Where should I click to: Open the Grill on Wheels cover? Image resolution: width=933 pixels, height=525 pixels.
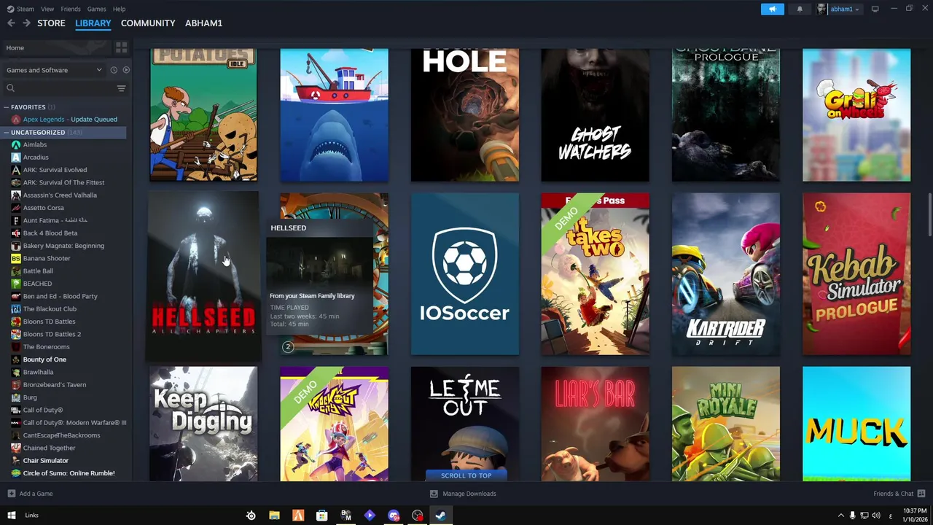point(856,115)
